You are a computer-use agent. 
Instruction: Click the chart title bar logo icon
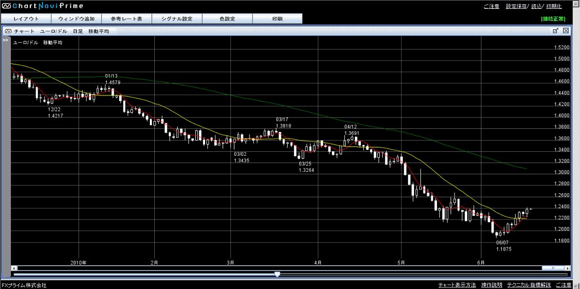pos(8,31)
